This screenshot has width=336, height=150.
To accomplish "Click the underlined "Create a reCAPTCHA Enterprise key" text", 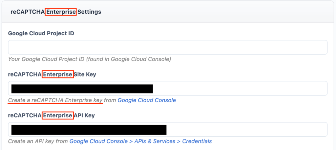I will (55, 100).
